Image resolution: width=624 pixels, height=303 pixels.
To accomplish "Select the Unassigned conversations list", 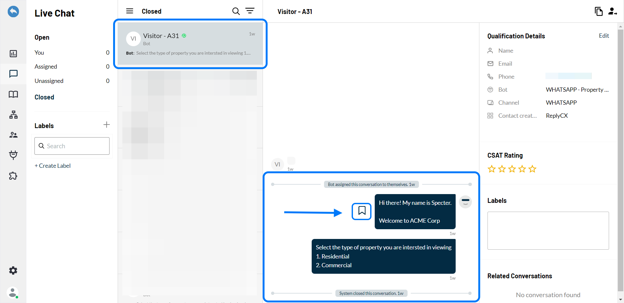I will (49, 81).
